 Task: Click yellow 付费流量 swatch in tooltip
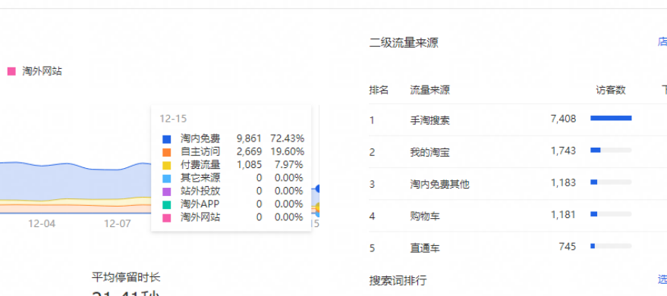(x=166, y=166)
